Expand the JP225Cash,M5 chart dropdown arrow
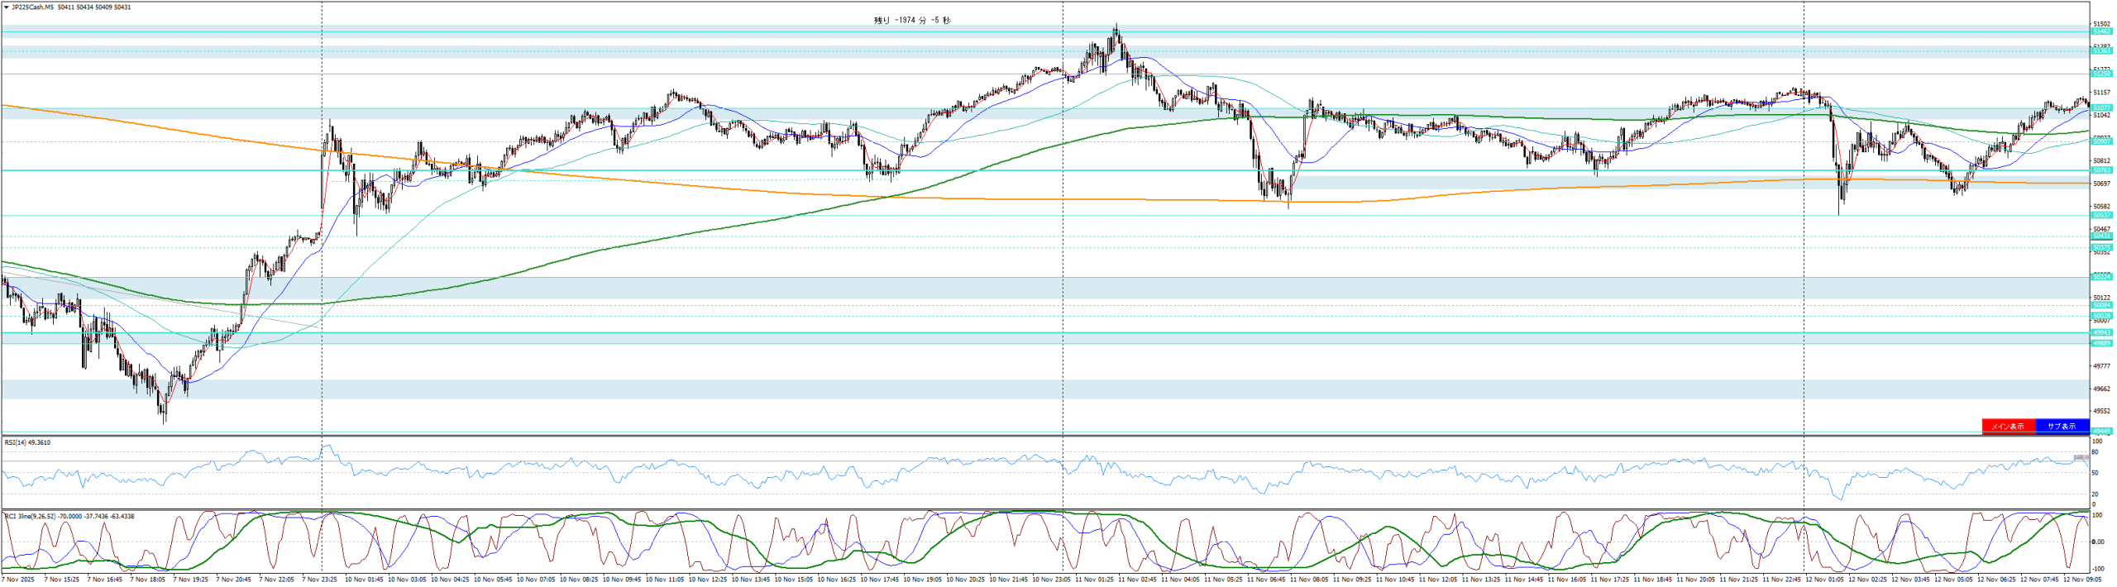The height and width of the screenshot is (587, 2117). (x=7, y=7)
